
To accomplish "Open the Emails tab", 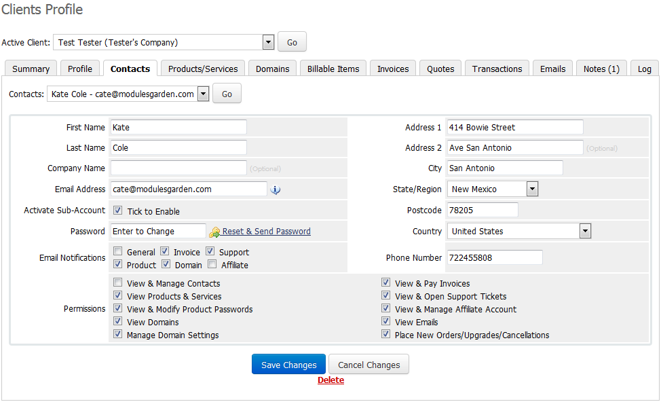I will pos(552,69).
